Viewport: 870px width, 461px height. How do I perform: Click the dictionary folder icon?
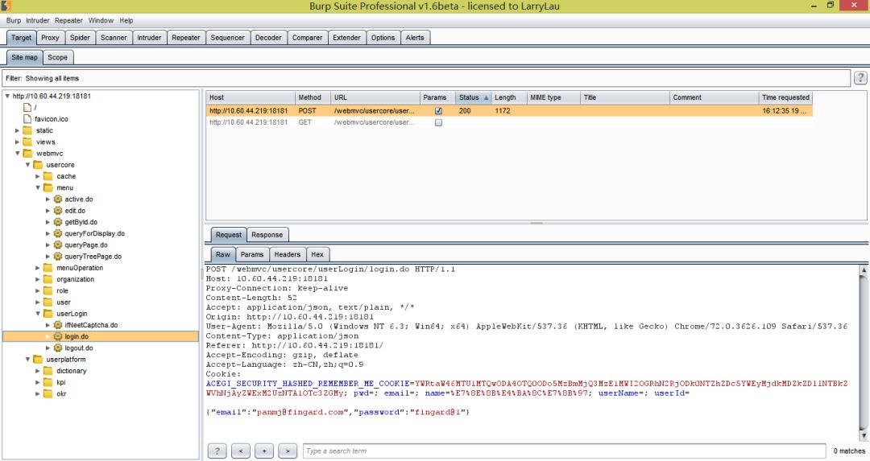pos(48,371)
